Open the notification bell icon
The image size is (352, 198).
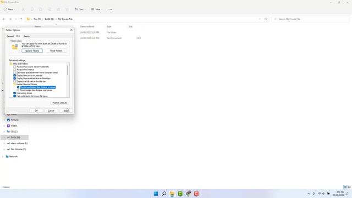[347, 194]
